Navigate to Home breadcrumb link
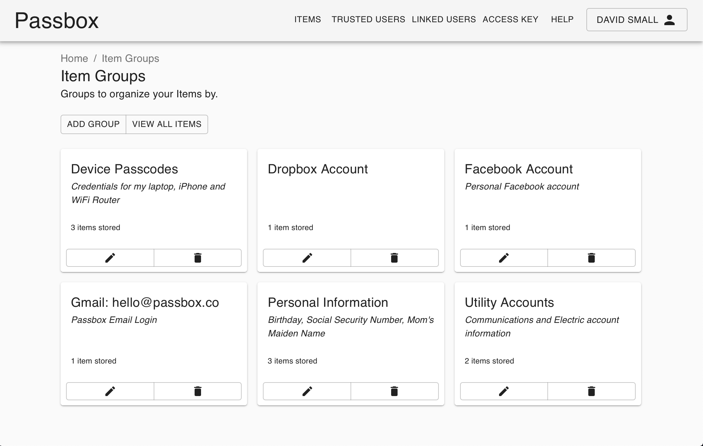This screenshot has height=446, width=703. coord(74,58)
